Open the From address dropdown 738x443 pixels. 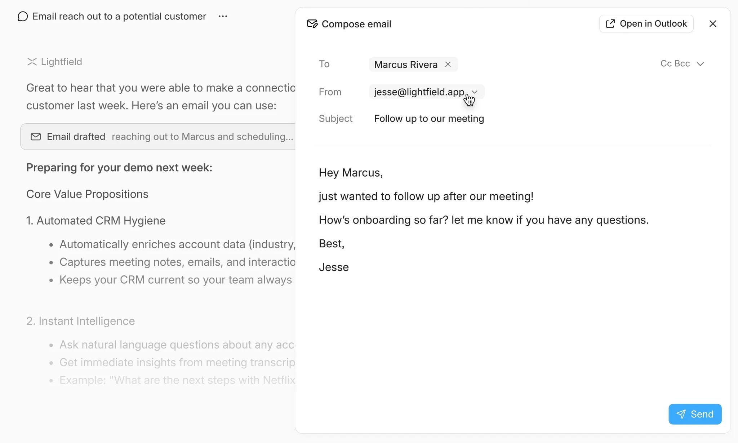click(475, 92)
